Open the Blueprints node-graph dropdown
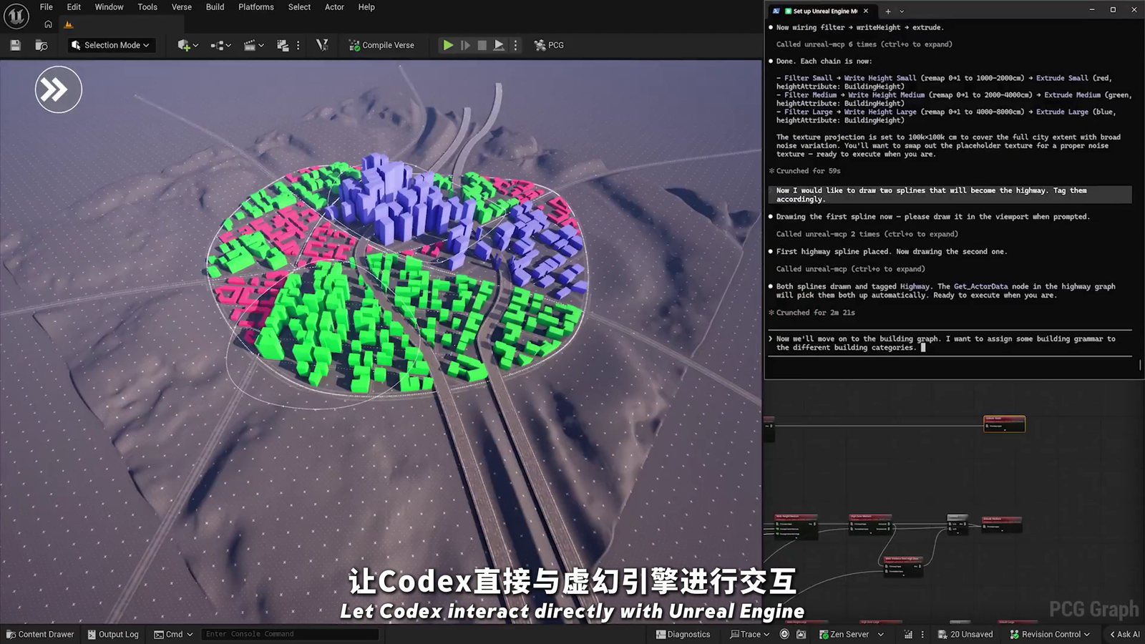 click(220, 45)
